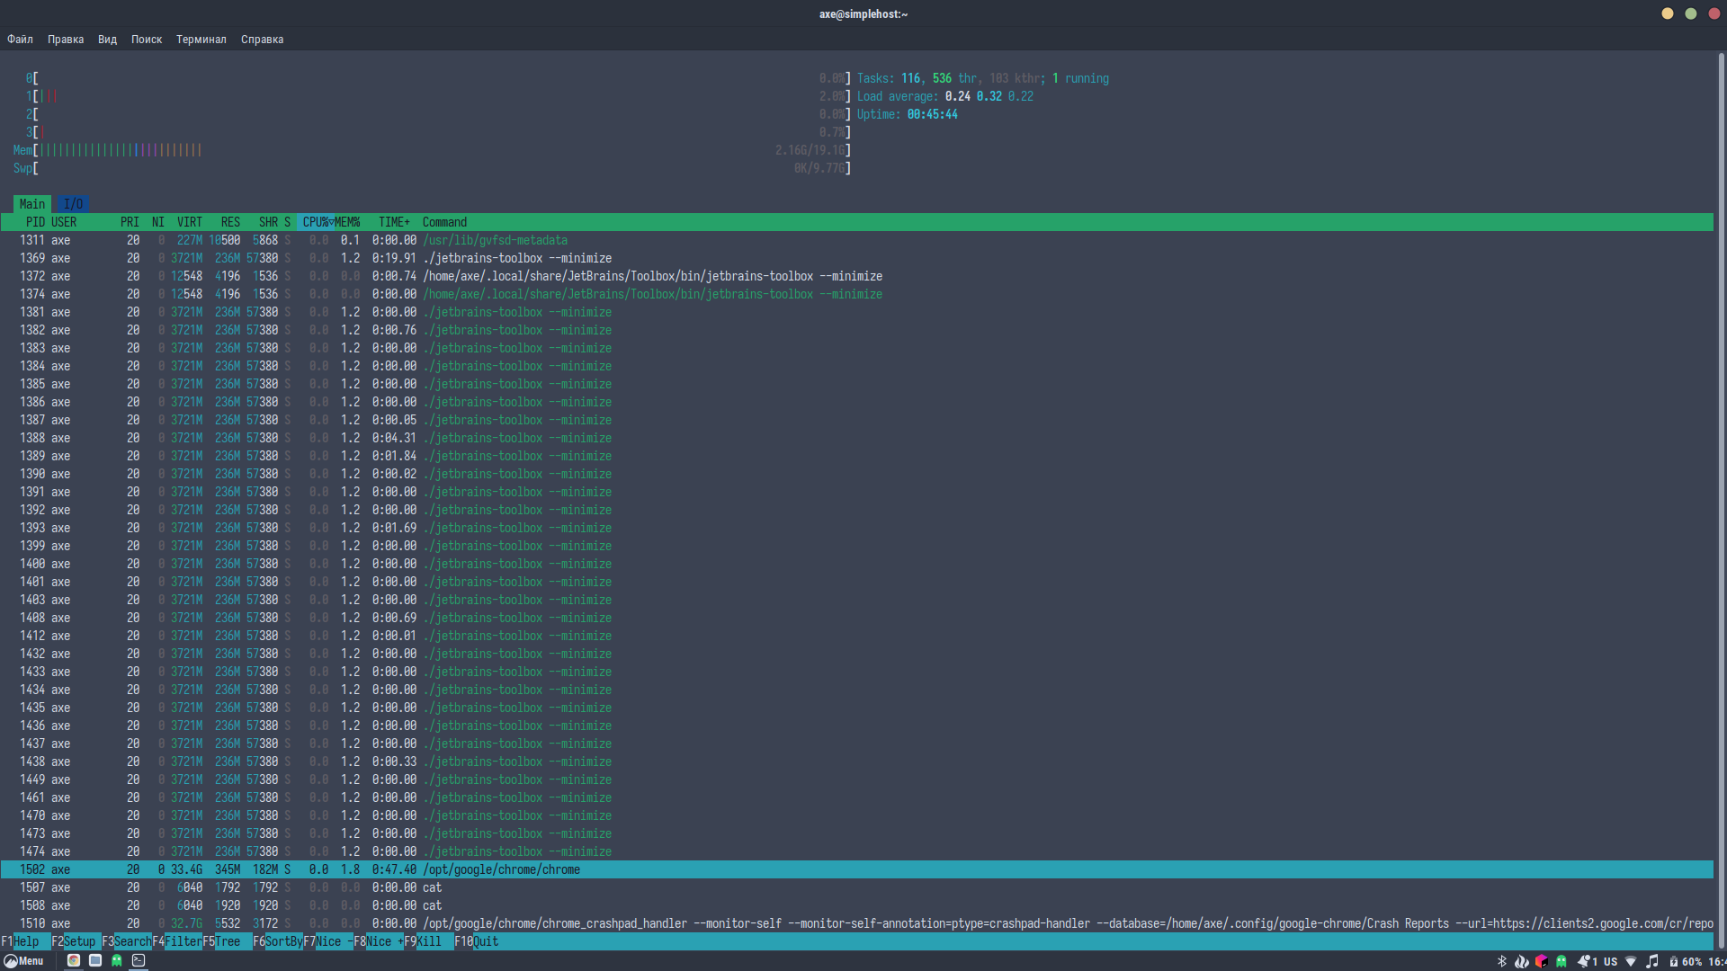The width and height of the screenshot is (1727, 971).
Task: Switch to the terminal taskbar icon
Action: pyautogui.click(x=139, y=960)
